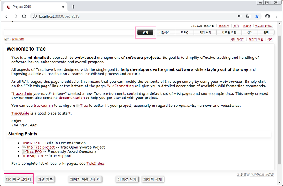Open the documentation link

tap(72, 98)
